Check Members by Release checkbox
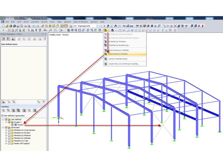Image resolution: width=223 pixels, height=167 pixels. 9,138
